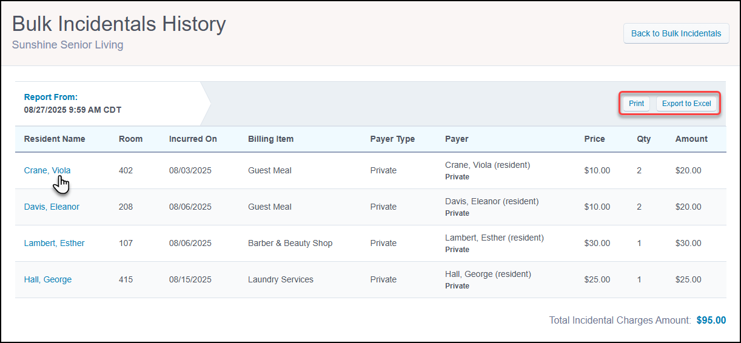Click the Price column header

[x=594, y=139]
